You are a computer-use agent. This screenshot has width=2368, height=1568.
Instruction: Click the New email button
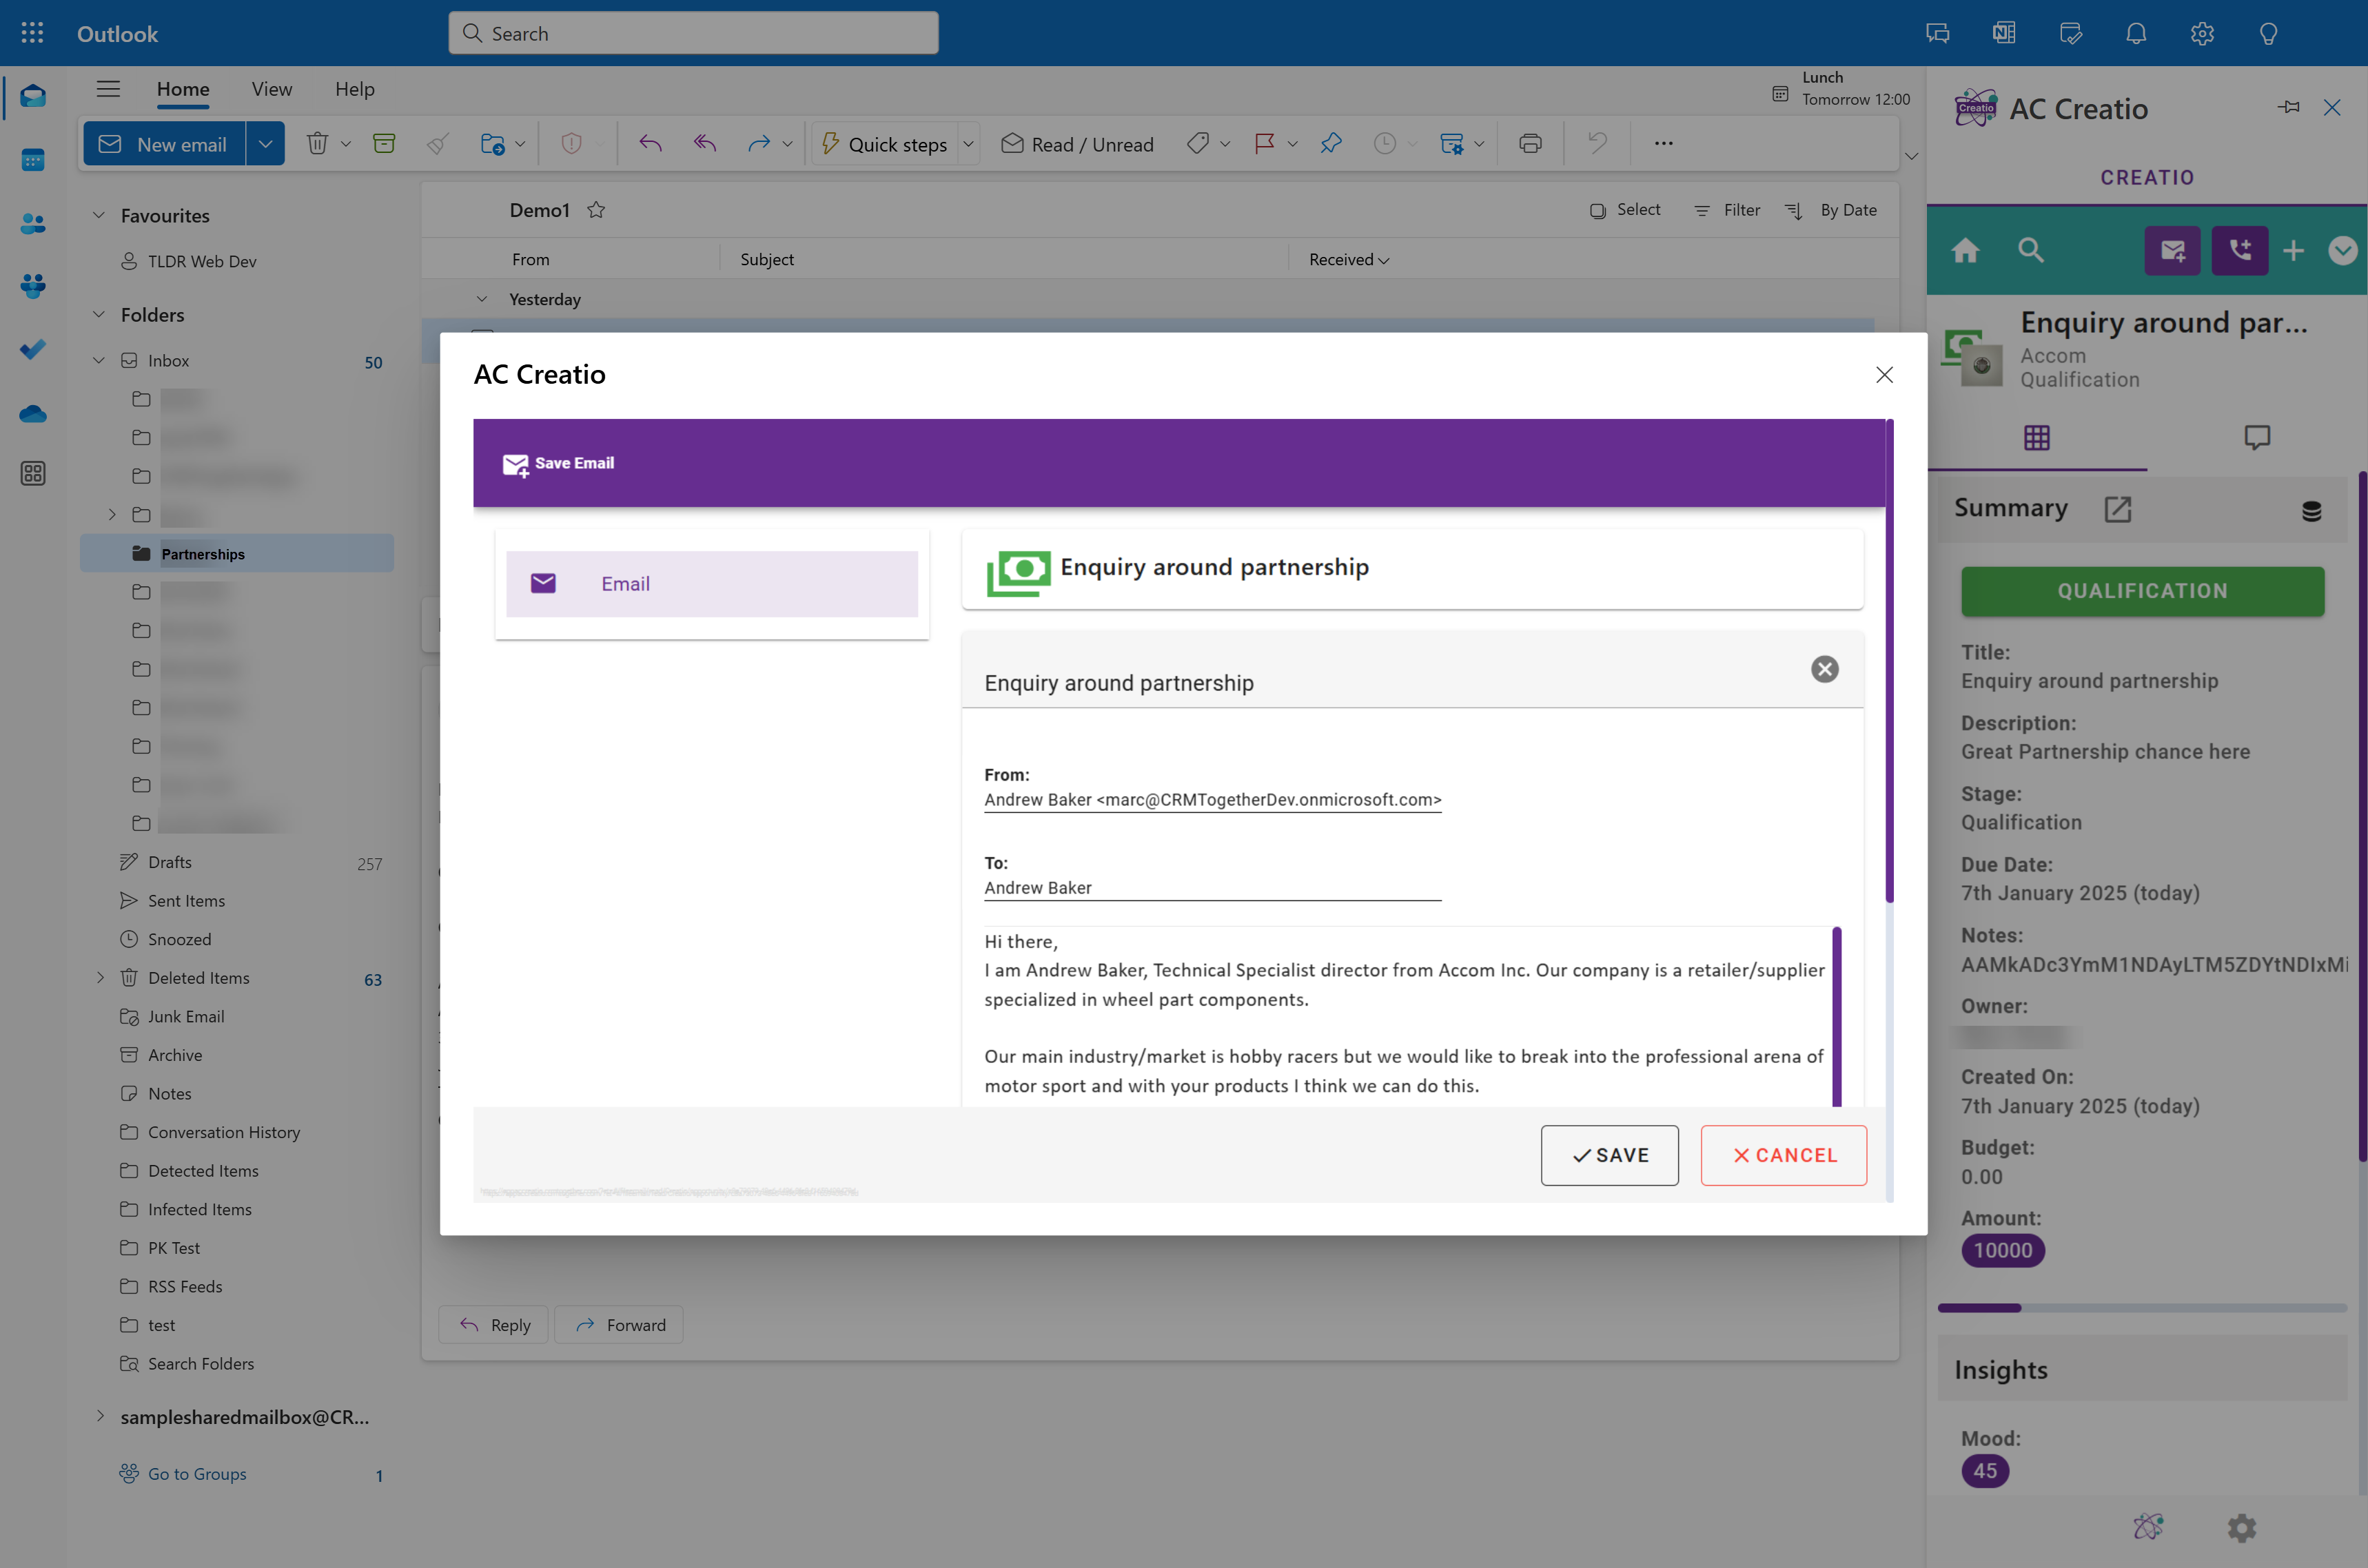(x=164, y=144)
